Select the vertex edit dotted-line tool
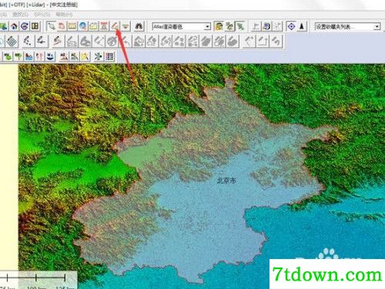Viewport: 385px width, 289px height. pyautogui.click(x=28, y=42)
